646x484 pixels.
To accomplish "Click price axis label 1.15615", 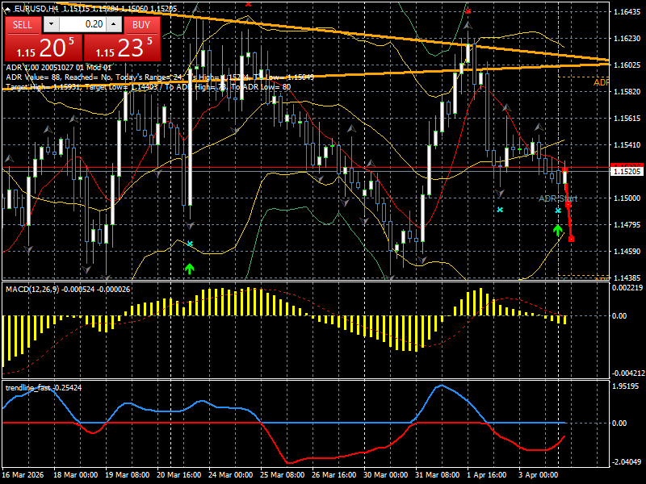I will (627, 118).
